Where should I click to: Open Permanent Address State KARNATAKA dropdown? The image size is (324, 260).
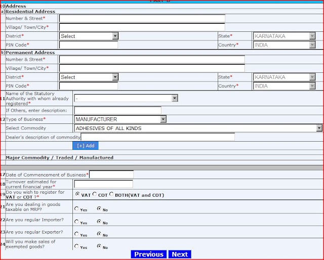tap(285, 77)
